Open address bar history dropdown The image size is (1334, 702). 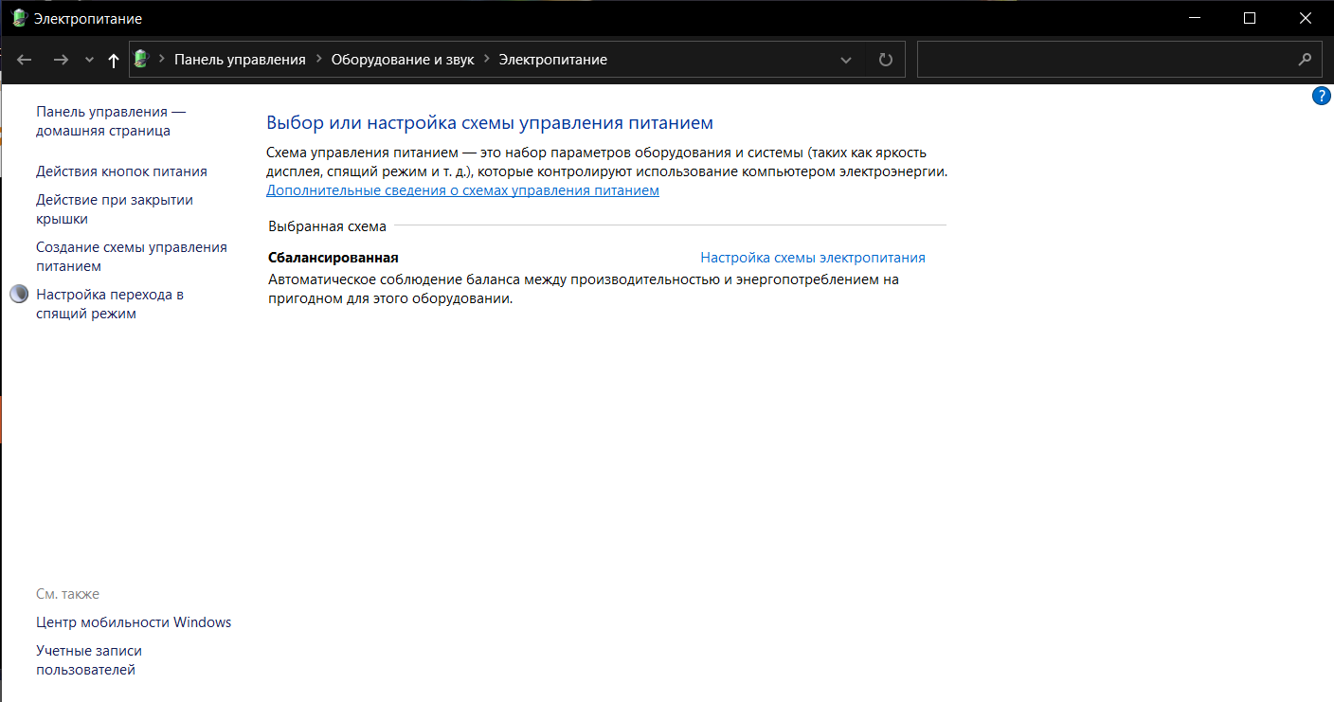click(846, 60)
